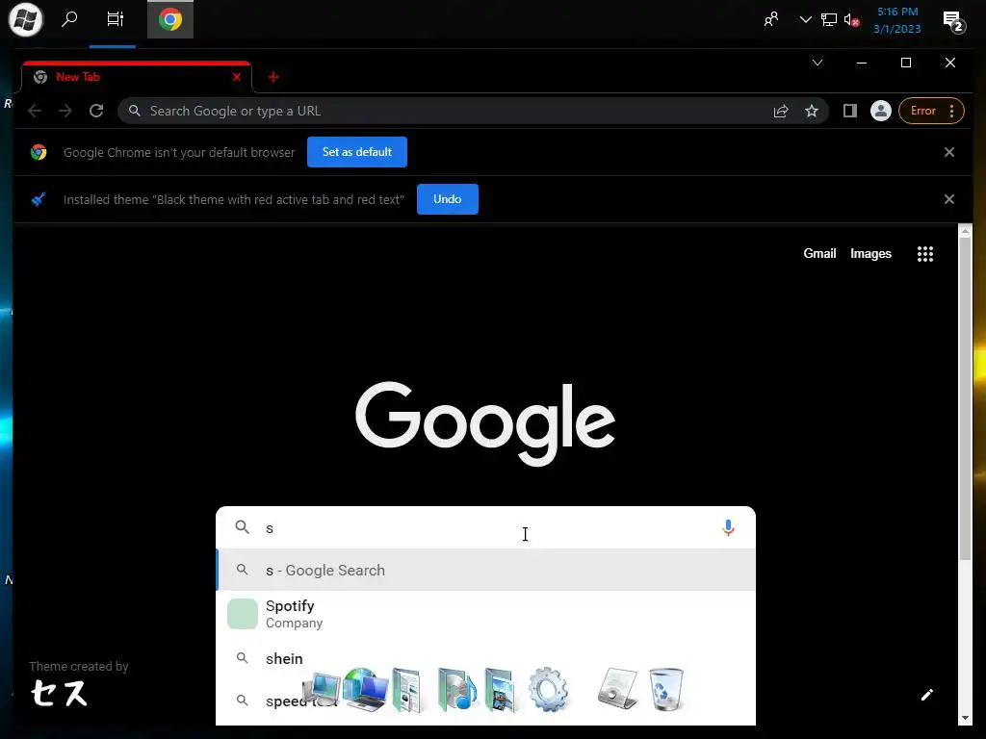The image size is (986, 739).
Task: Dismiss the installed theme infobar
Action: (949, 199)
